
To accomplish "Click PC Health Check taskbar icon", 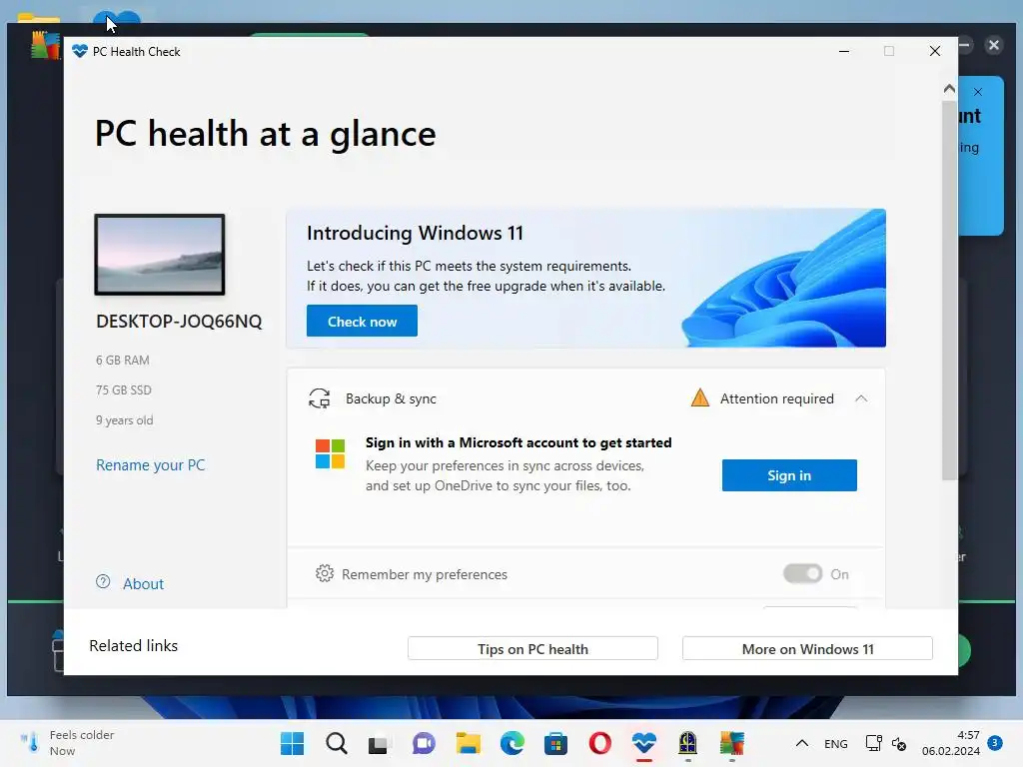I will (x=644, y=743).
